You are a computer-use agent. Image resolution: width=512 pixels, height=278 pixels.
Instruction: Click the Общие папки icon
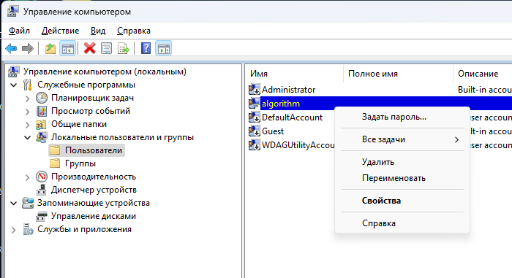pos(41,124)
